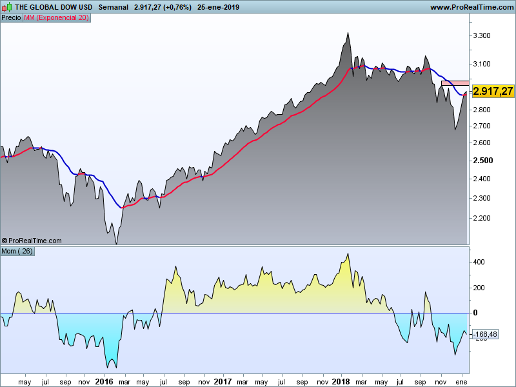Viewport: 516px width, 387px height.
Task: Click the yellow 2.917,27 current price tag
Action: [x=493, y=91]
